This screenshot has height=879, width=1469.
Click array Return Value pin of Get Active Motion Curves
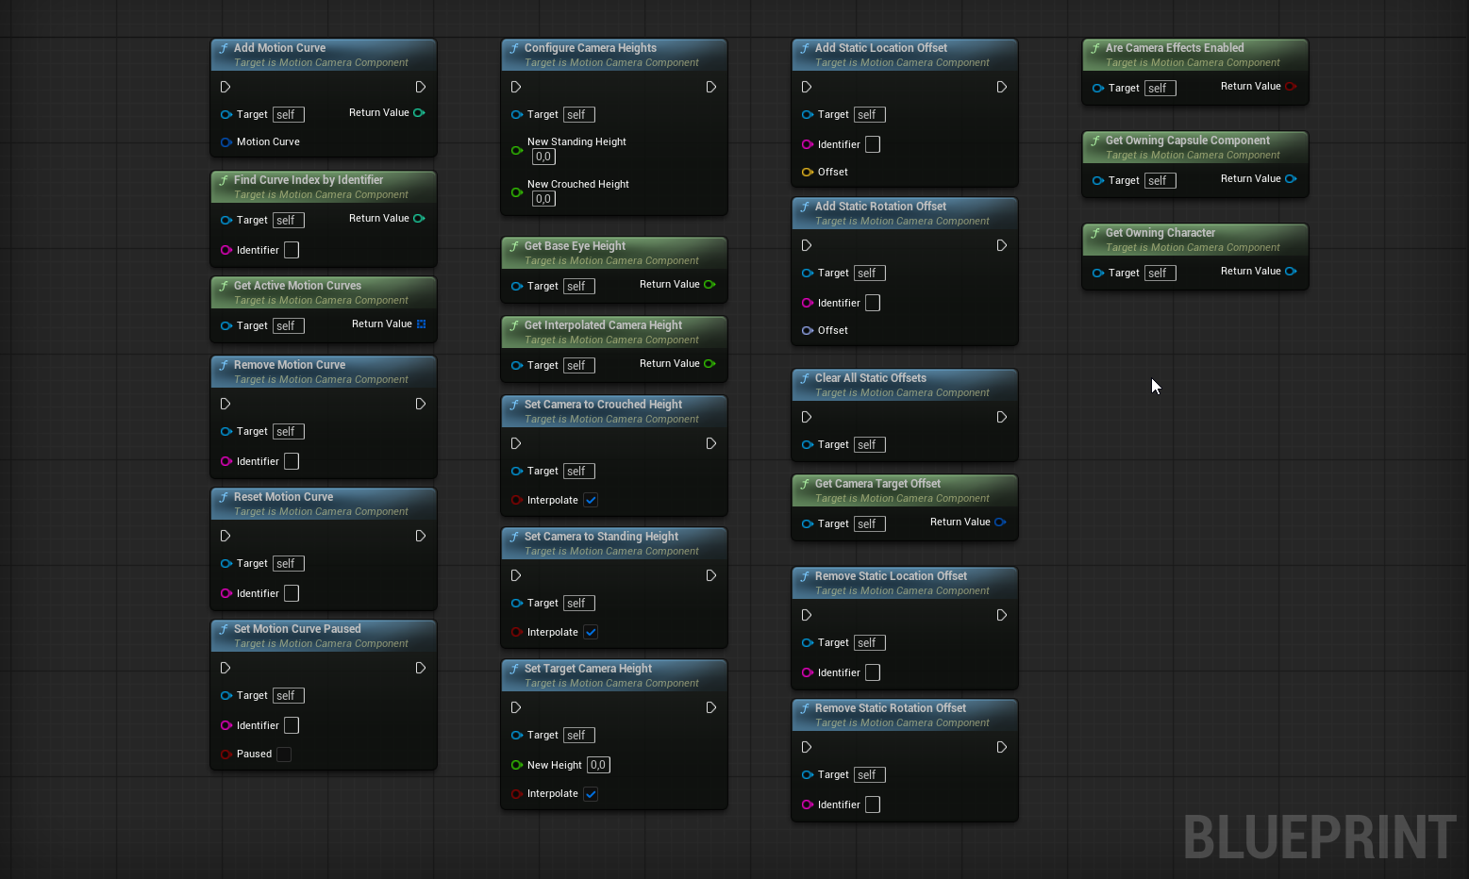coord(421,323)
